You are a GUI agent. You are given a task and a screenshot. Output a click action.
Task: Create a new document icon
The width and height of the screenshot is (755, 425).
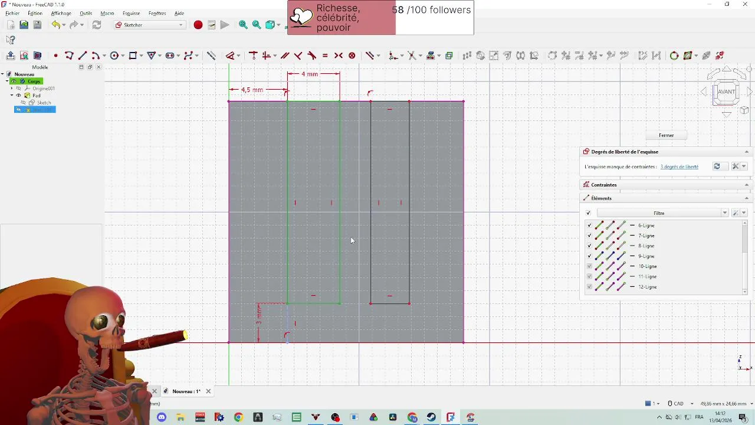11,25
